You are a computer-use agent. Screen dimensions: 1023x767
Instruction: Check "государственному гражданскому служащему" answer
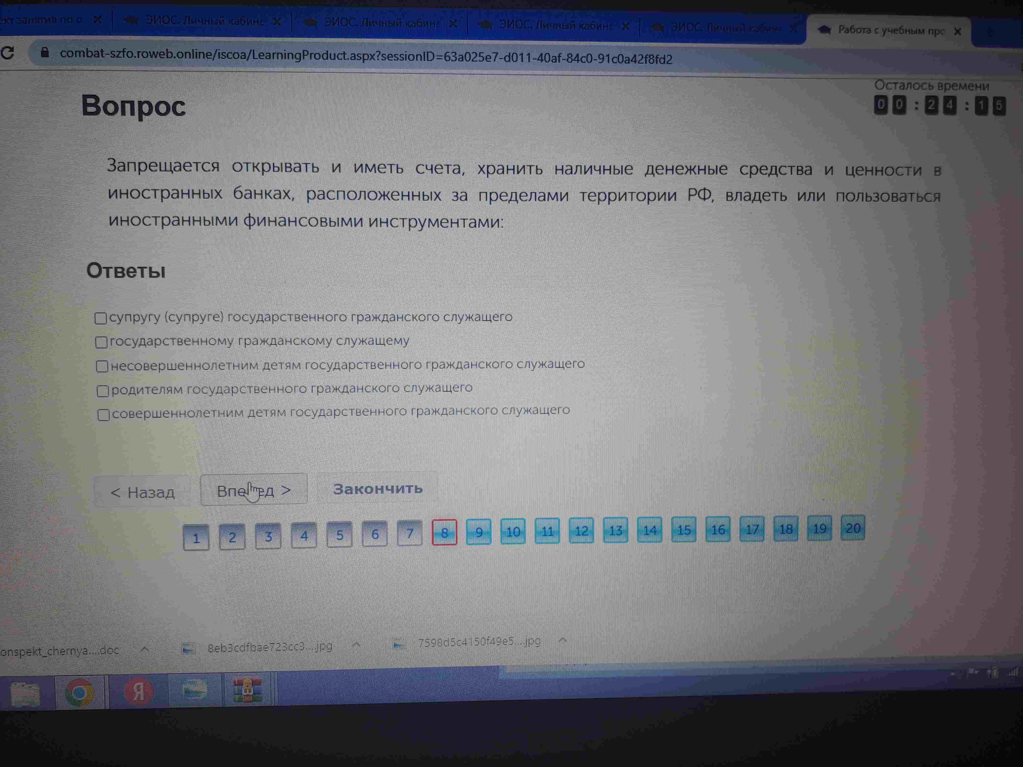point(101,342)
